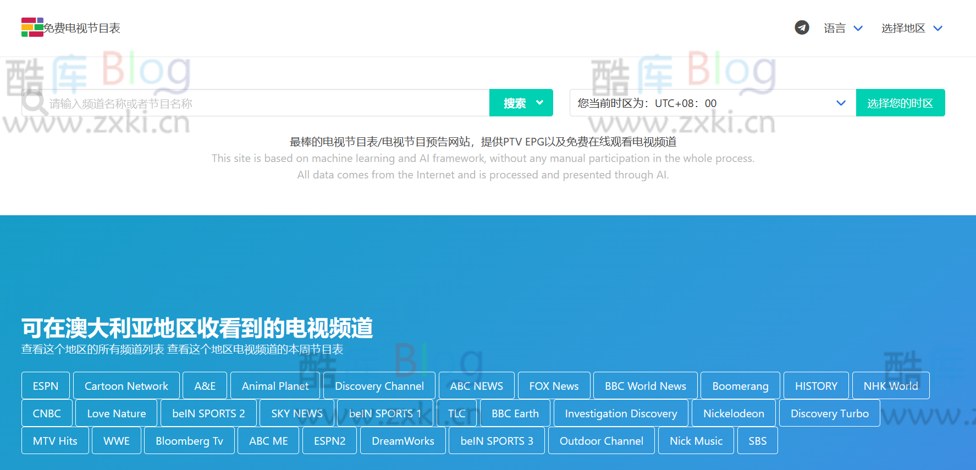976x470 pixels.
Task: Open the BBC World News channel
Action: tap(646, 385)
